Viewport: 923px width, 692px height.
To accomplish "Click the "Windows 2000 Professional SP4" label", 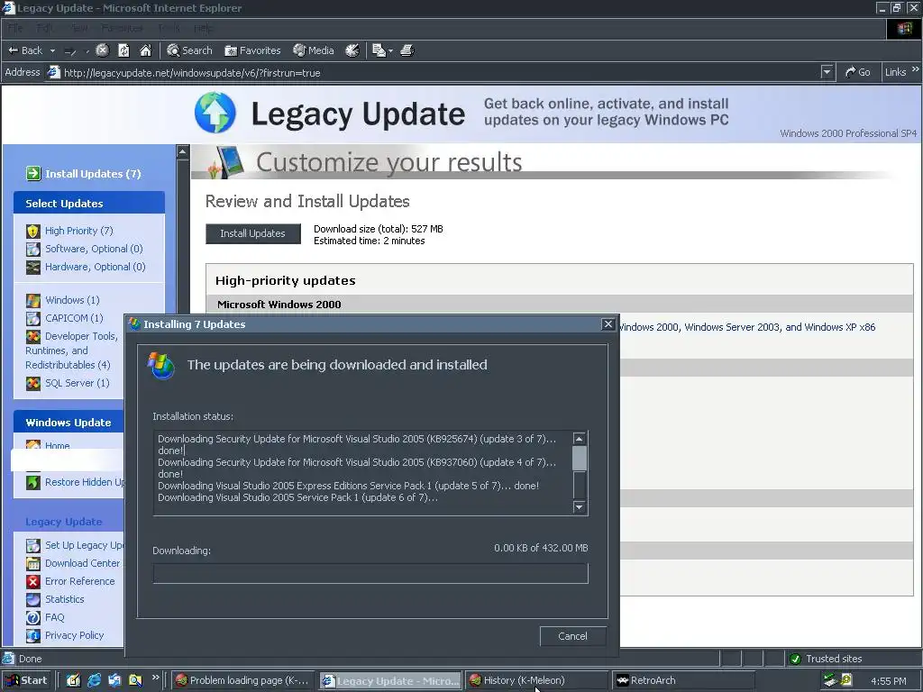I will pos(848,133).
